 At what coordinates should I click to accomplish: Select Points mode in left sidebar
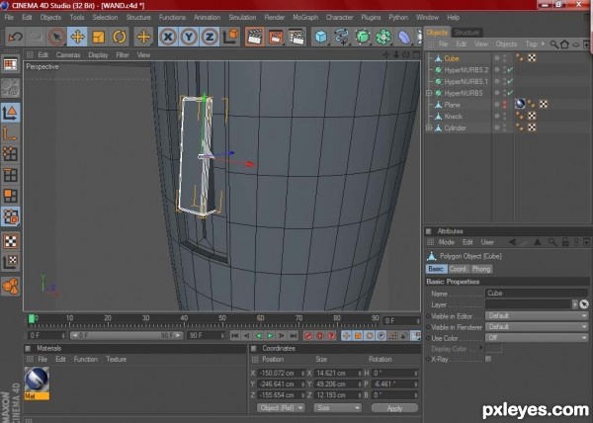click(x=10, y=154)
